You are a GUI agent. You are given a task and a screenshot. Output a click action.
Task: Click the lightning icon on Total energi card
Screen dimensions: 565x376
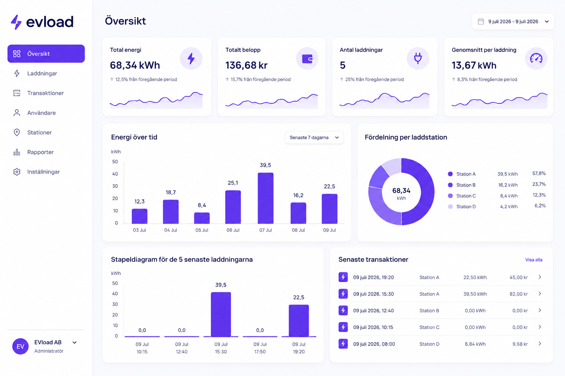point(191,58)
